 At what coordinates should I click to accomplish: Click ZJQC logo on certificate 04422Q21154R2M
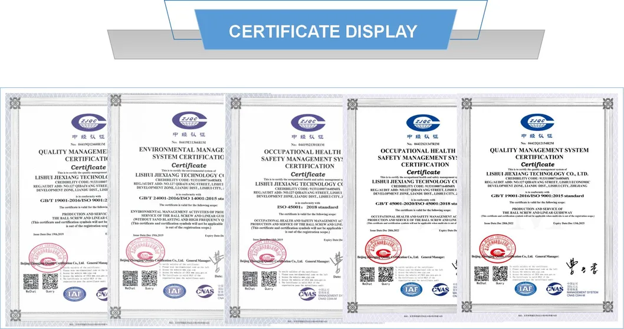tap(537, 121)
